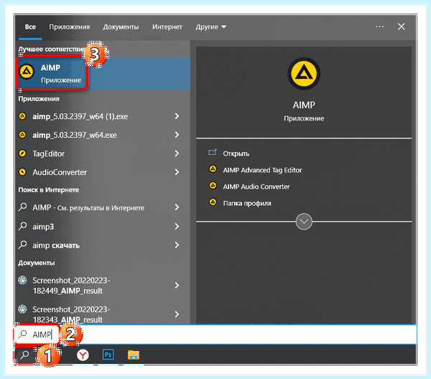The width and height of the screenshot is (431, 379).
Task: Open the Папка профиля action
Action: tap(247, 203)
